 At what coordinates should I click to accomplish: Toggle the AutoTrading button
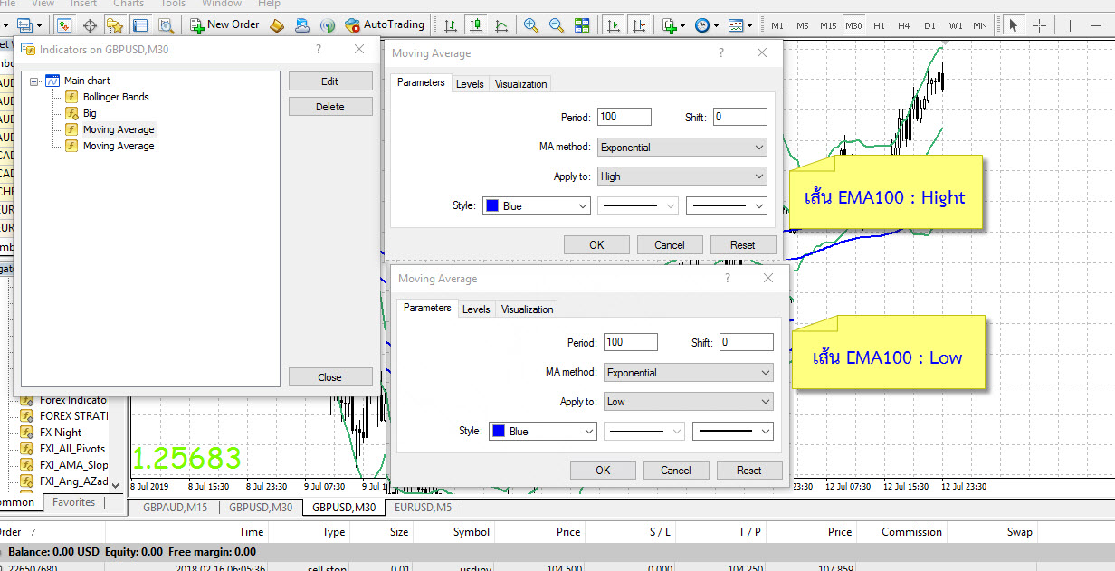pos(385,24)
